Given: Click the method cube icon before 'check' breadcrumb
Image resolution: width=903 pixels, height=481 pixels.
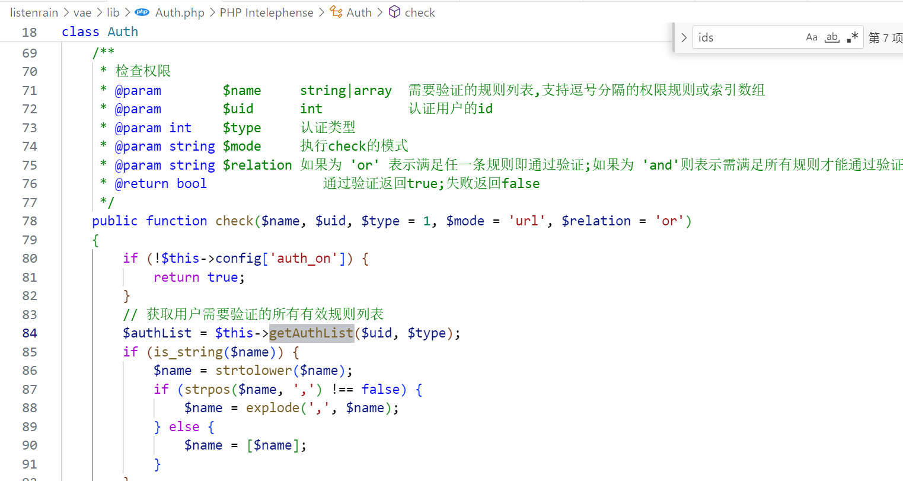Looking at the screenshot, I should (x=394, y=12).
